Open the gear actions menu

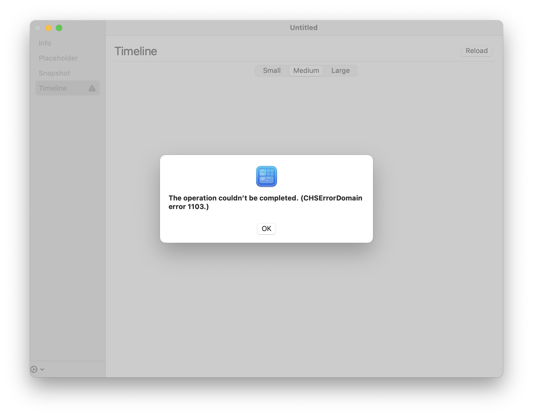[37, 369]
